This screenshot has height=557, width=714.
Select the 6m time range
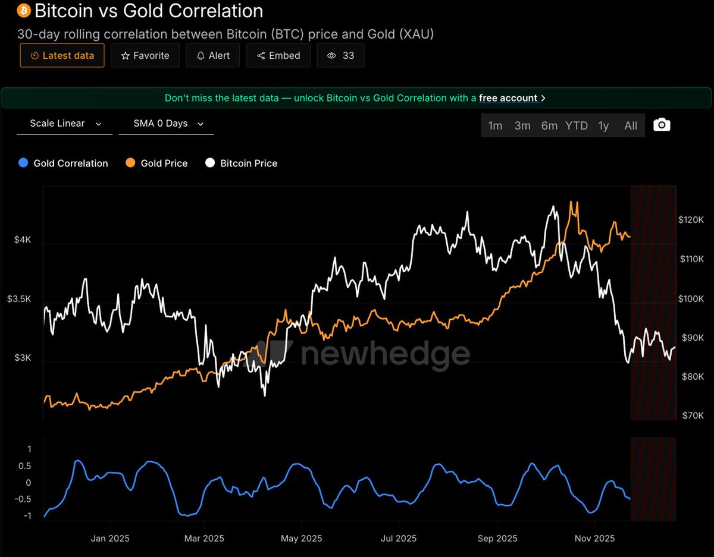coord(549,125)
